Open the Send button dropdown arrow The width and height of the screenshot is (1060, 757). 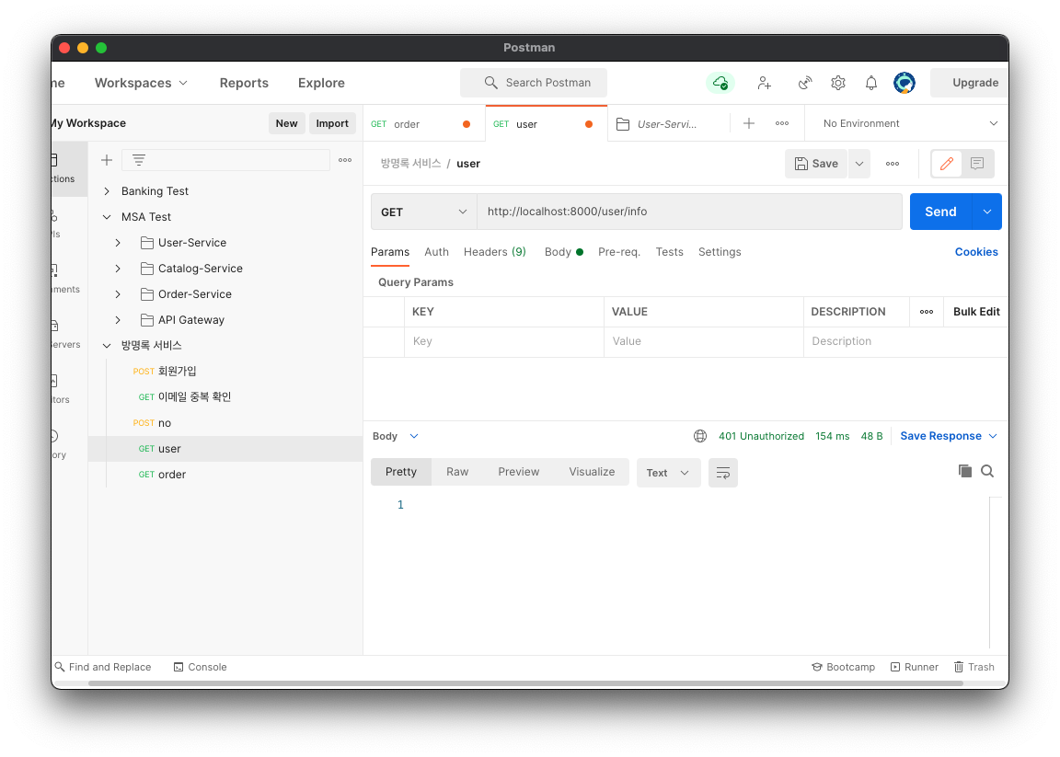click(987, 212)
